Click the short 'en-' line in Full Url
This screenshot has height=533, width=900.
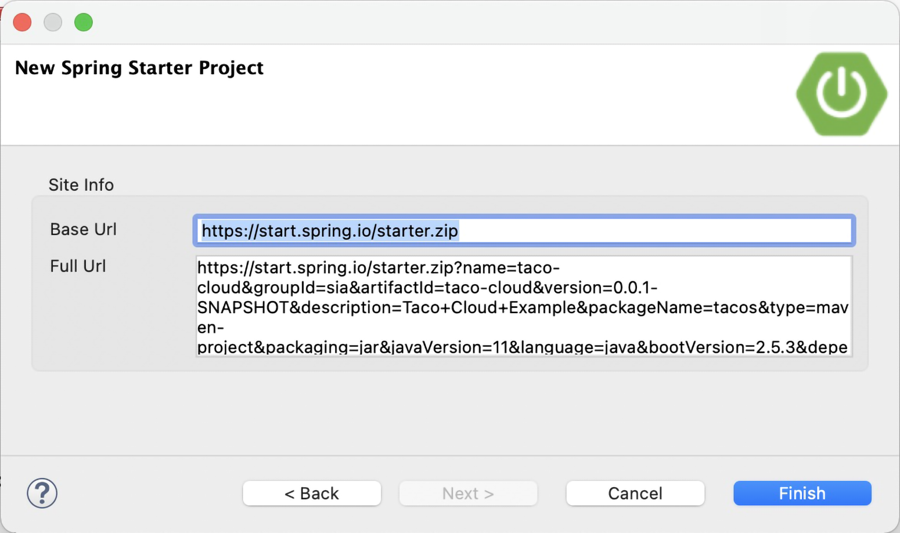tap(211, 328)
